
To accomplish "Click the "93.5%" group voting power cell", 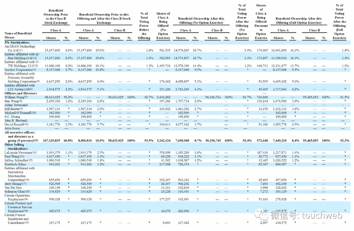I will pyautogui.click(x=149, y=141).
